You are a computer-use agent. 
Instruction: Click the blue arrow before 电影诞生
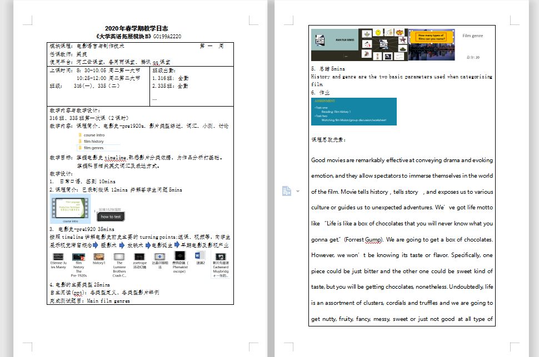pos(148,245)
